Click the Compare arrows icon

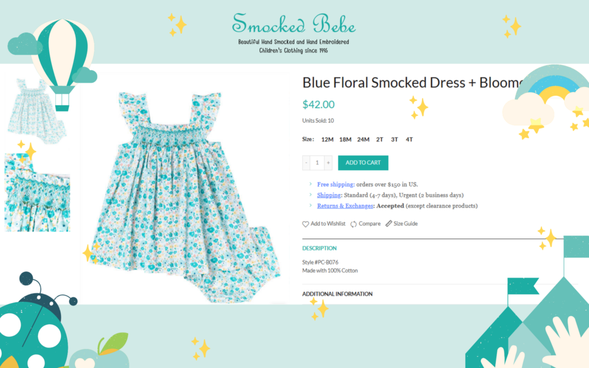[x=354, y=224]
